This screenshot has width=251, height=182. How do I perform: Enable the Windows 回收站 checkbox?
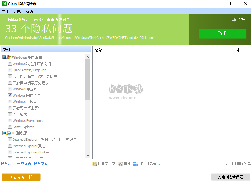pyautogui.click(x=10, y=101)
